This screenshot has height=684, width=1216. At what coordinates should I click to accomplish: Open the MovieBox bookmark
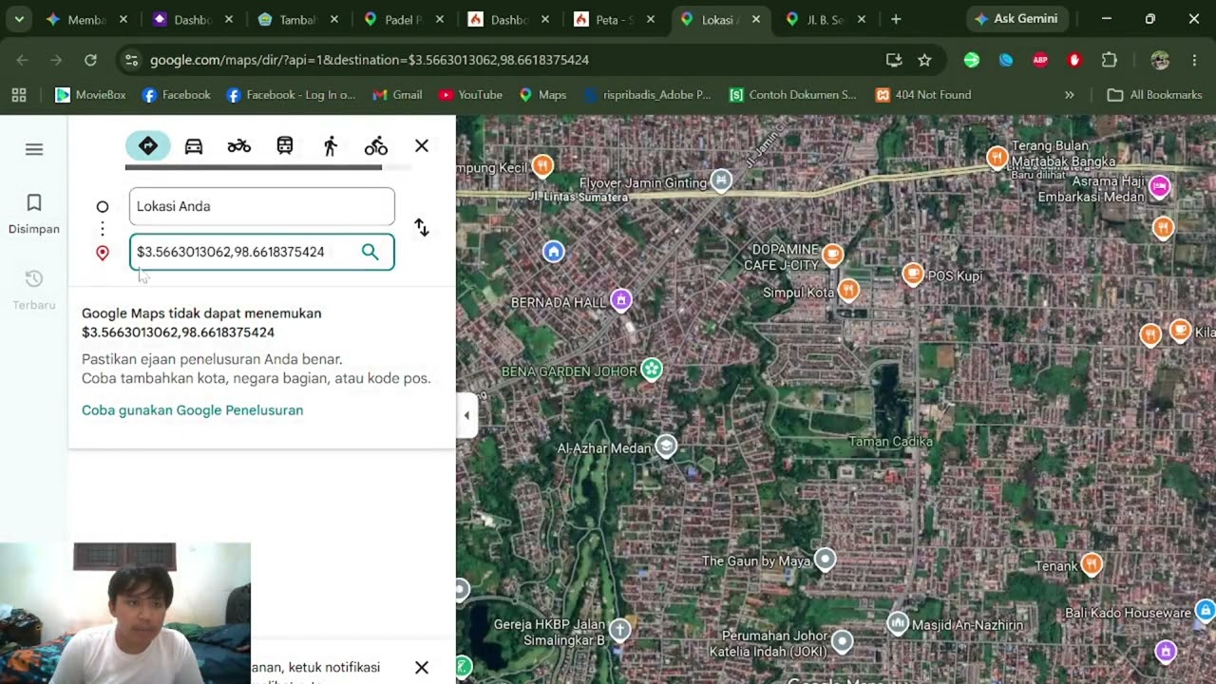point(90,95)
